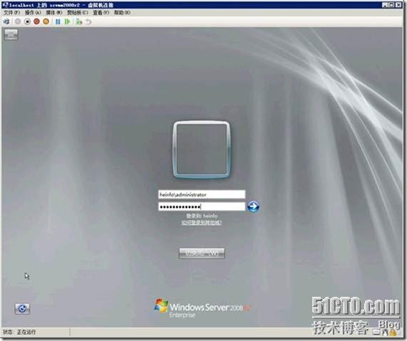Focus the heinfo\administrator username field
407x341 pixels.
click(x=202, y=194)
